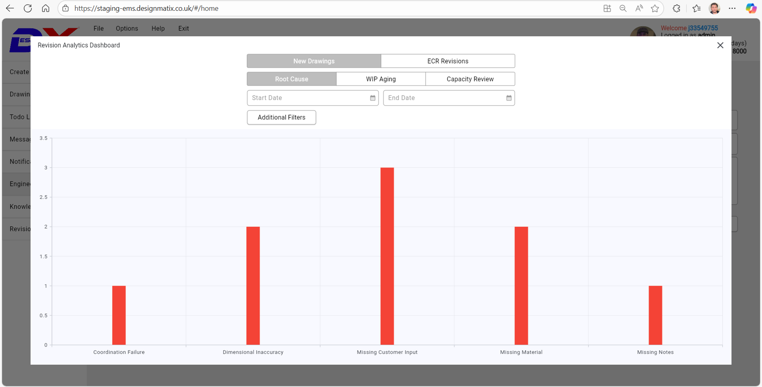Open browser extensions puzzle icon
The image size is (762, 387).
[x=676, y=8]
